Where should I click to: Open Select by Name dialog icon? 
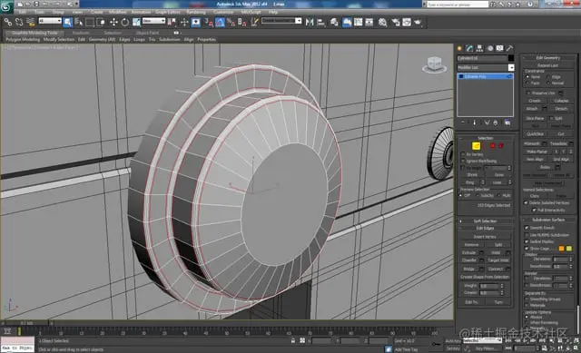pyautogui.click(x=79, y=22)
